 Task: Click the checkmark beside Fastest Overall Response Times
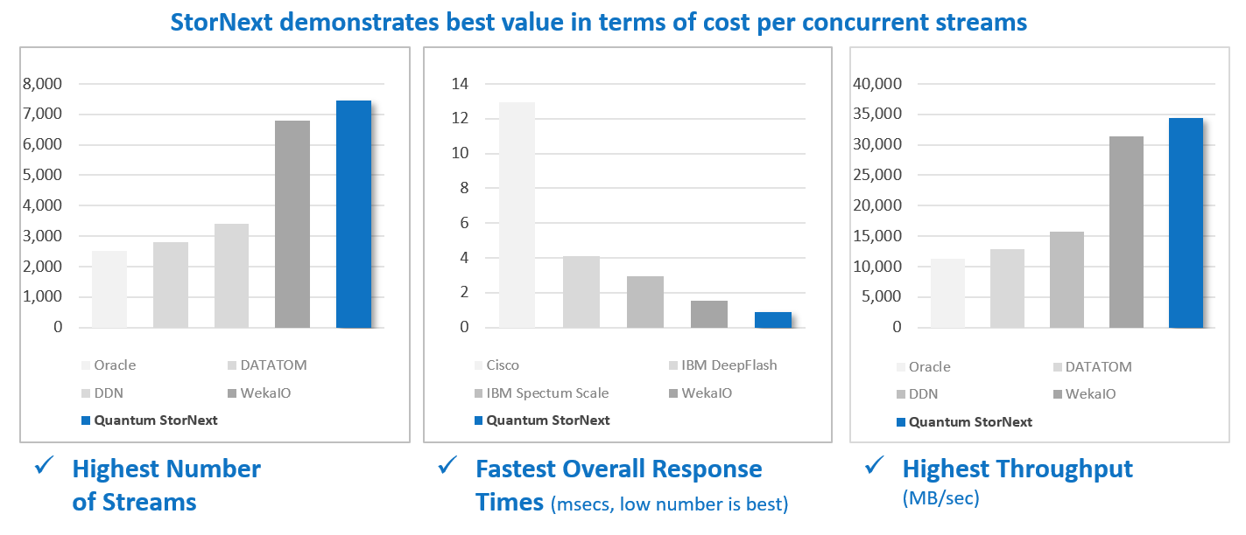tap(449, 466)
